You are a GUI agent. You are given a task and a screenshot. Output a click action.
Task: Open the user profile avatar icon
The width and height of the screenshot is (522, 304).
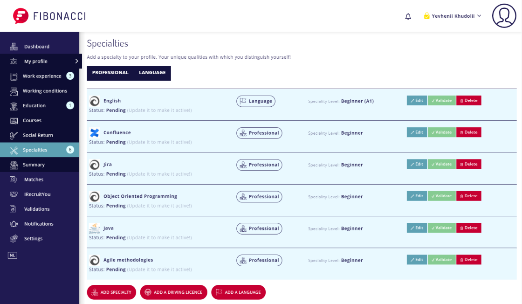click(x=504, y=16)
